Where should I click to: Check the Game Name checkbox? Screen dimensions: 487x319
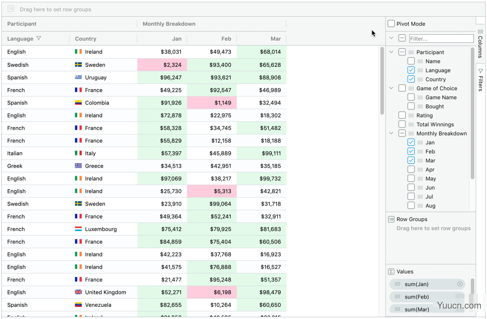coord(411,97)
